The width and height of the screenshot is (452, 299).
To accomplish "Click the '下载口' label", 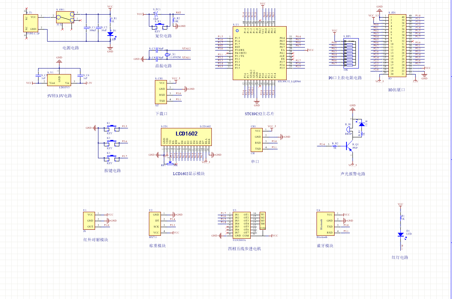I will (161, 113).
